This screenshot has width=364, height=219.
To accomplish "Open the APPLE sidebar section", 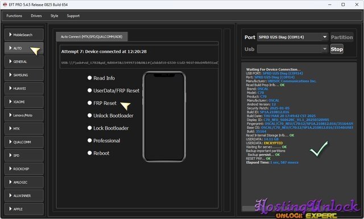I will coord(24,209).
